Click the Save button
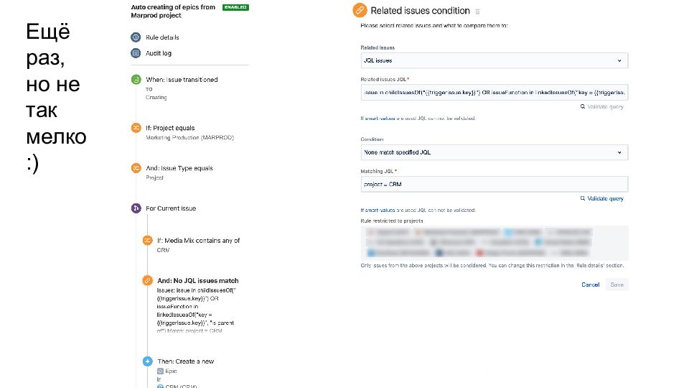 pyautogui.click(x=617, y=285)
